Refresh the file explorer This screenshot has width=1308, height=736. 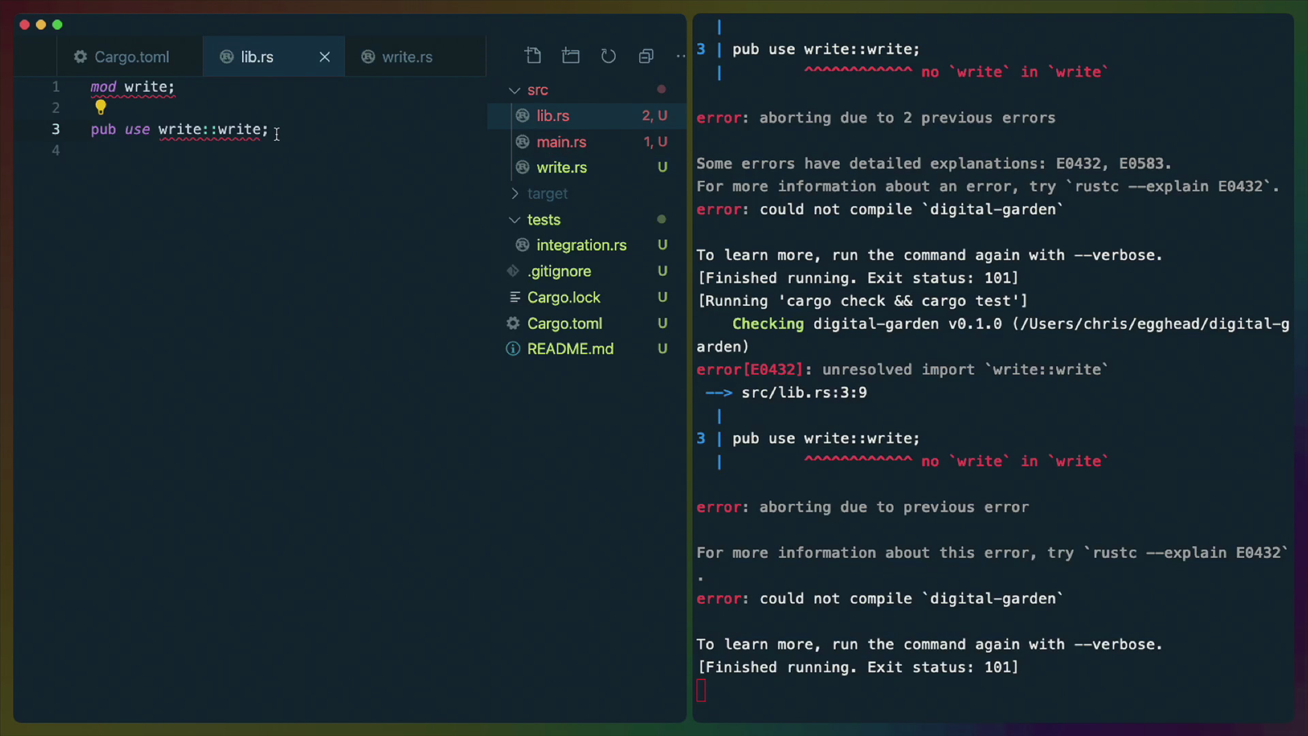pos(608,55)
